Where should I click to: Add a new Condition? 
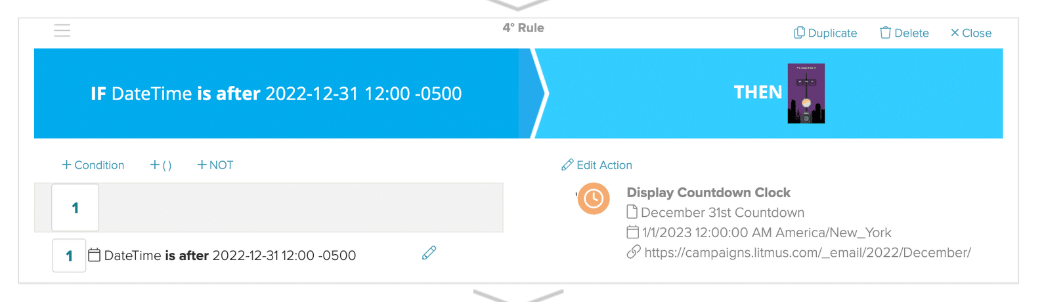(x=93, y=165)
